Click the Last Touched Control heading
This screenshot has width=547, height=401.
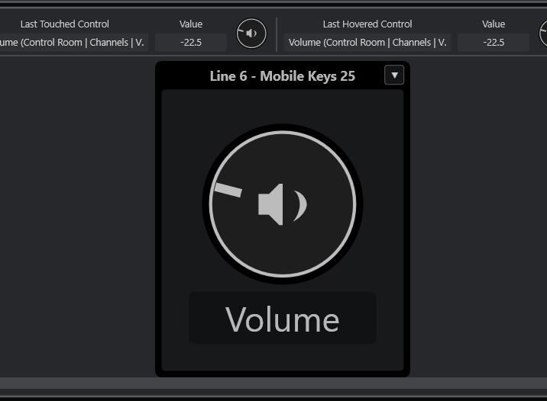(64, 24)
